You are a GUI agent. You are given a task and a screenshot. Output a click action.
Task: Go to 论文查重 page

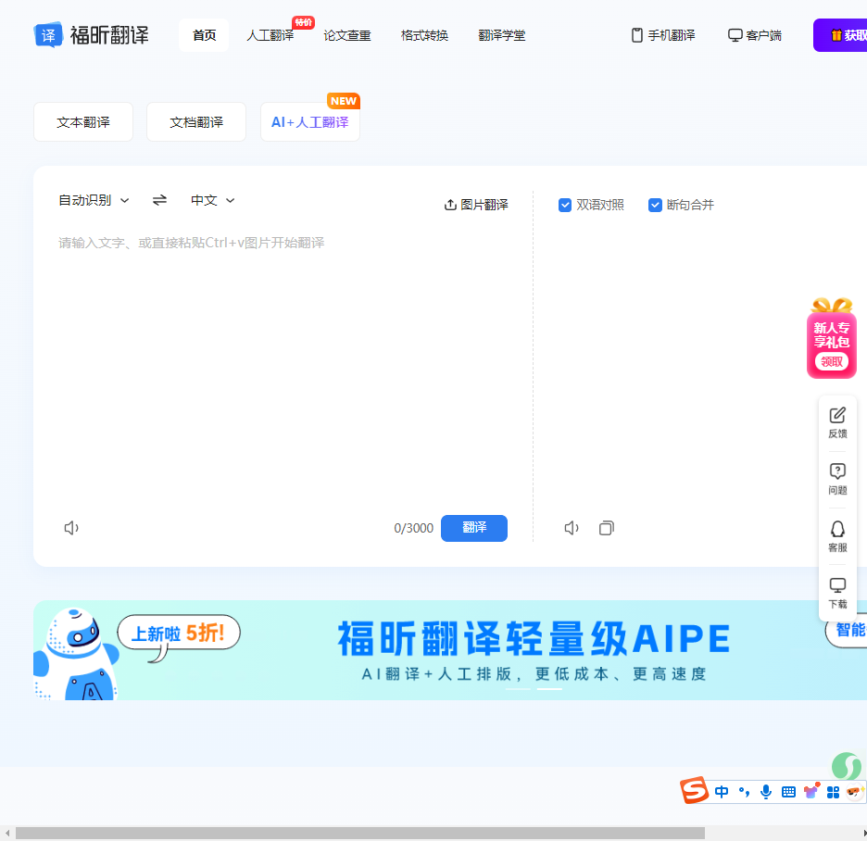click(347, 35)
